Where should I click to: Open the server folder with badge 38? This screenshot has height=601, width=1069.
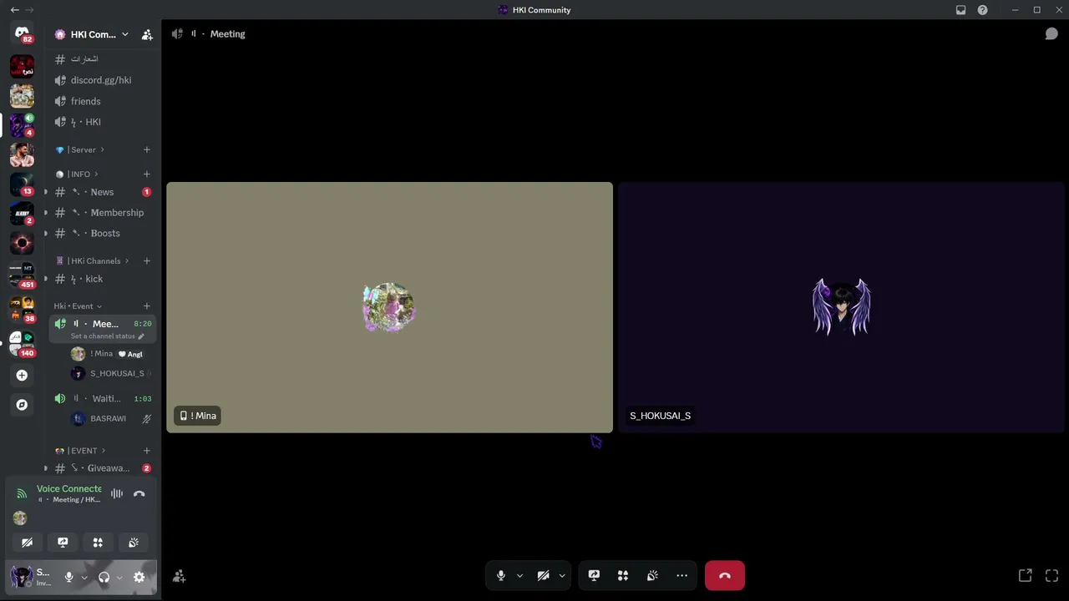pyautogui.click(x=22, y=309)
